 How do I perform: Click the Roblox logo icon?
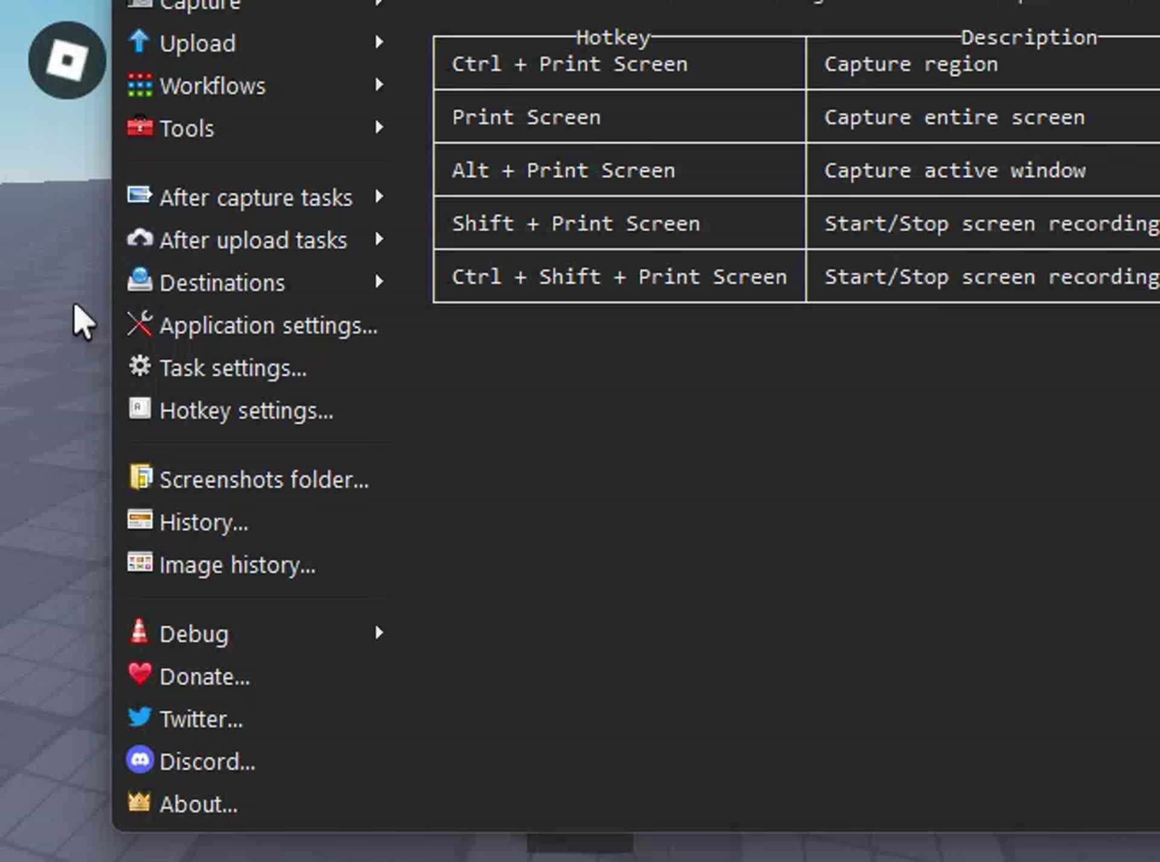[x=67, y=60]
